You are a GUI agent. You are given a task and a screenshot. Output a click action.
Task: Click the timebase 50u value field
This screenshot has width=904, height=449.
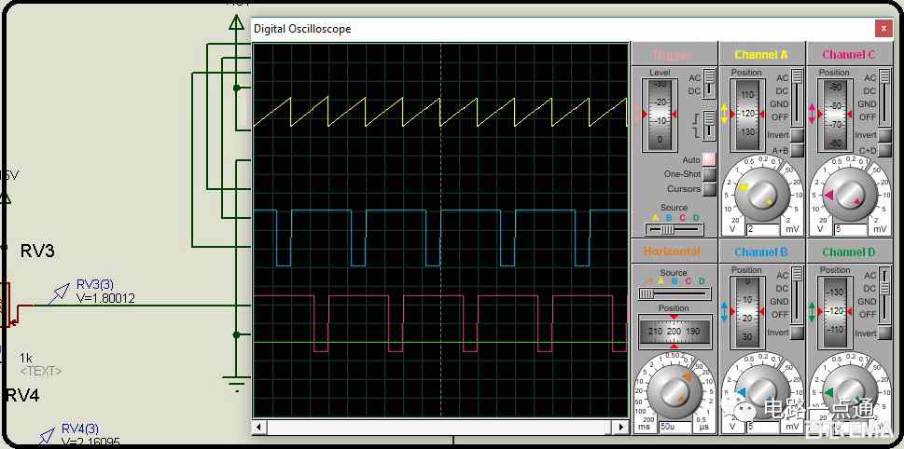pyautogui.click(x=675, y=428)
